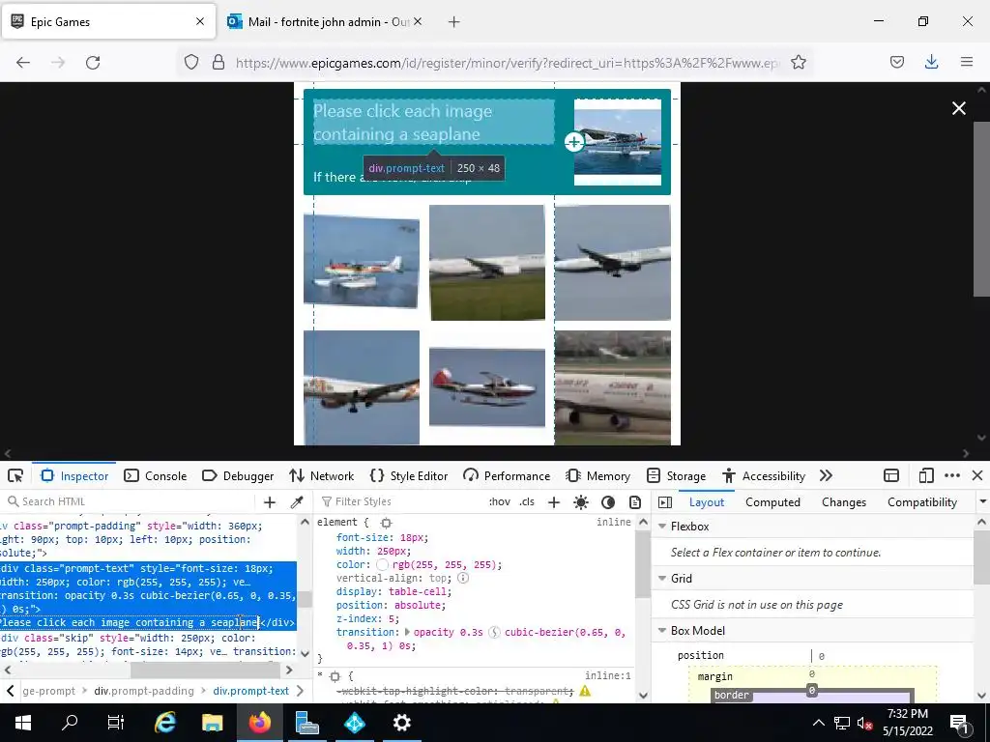Collapse the Grid section

click(x=662, y=578)
